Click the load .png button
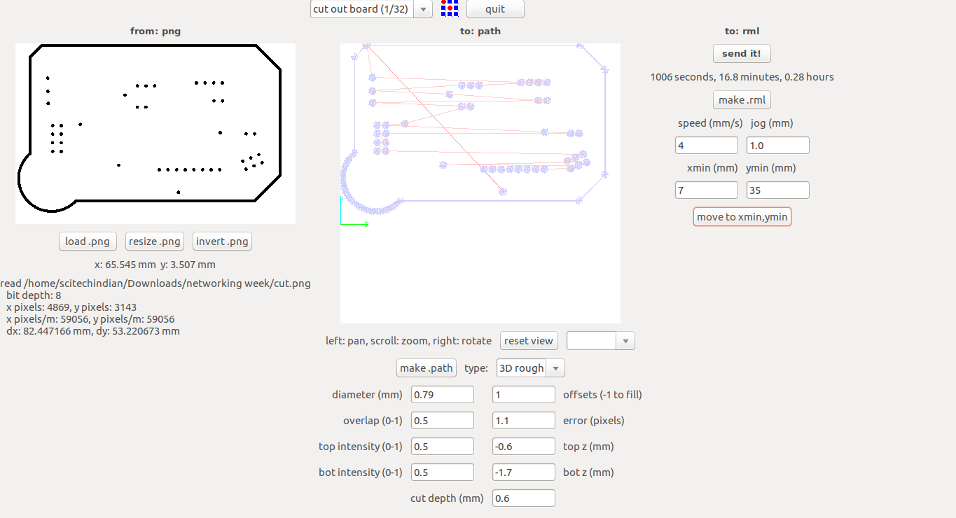The image size is (956, 518). point(88,241)
